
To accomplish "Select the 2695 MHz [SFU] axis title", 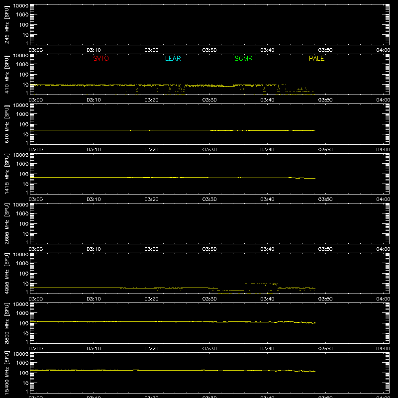I will (x=6, y=224).
